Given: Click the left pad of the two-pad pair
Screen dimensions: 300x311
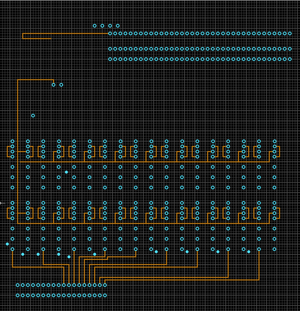Looking at the screenshot, I should coord(54,85).
